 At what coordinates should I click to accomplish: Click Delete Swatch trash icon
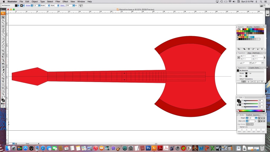pyautogui.click(x=262, y=49)
